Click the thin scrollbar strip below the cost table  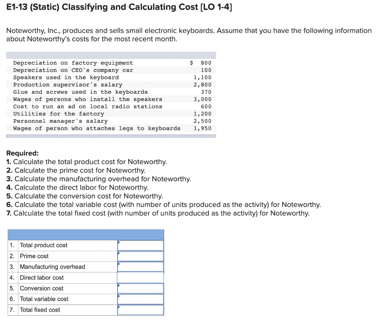click(x=111, y=135)
